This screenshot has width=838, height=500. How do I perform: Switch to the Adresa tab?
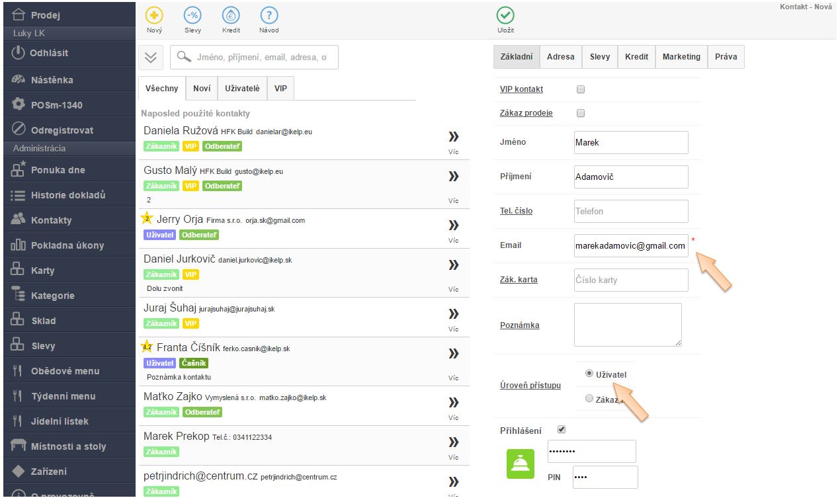[x=560, y=57]
